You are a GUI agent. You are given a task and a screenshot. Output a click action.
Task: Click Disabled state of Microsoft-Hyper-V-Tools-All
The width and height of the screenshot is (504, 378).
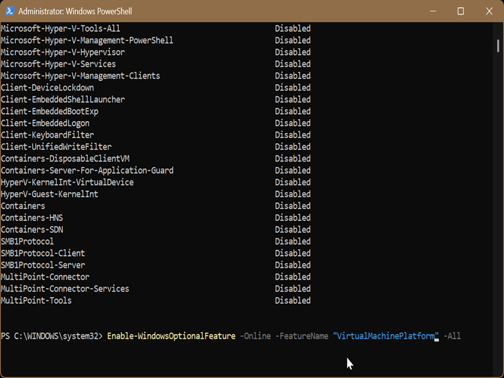(293, 28)
